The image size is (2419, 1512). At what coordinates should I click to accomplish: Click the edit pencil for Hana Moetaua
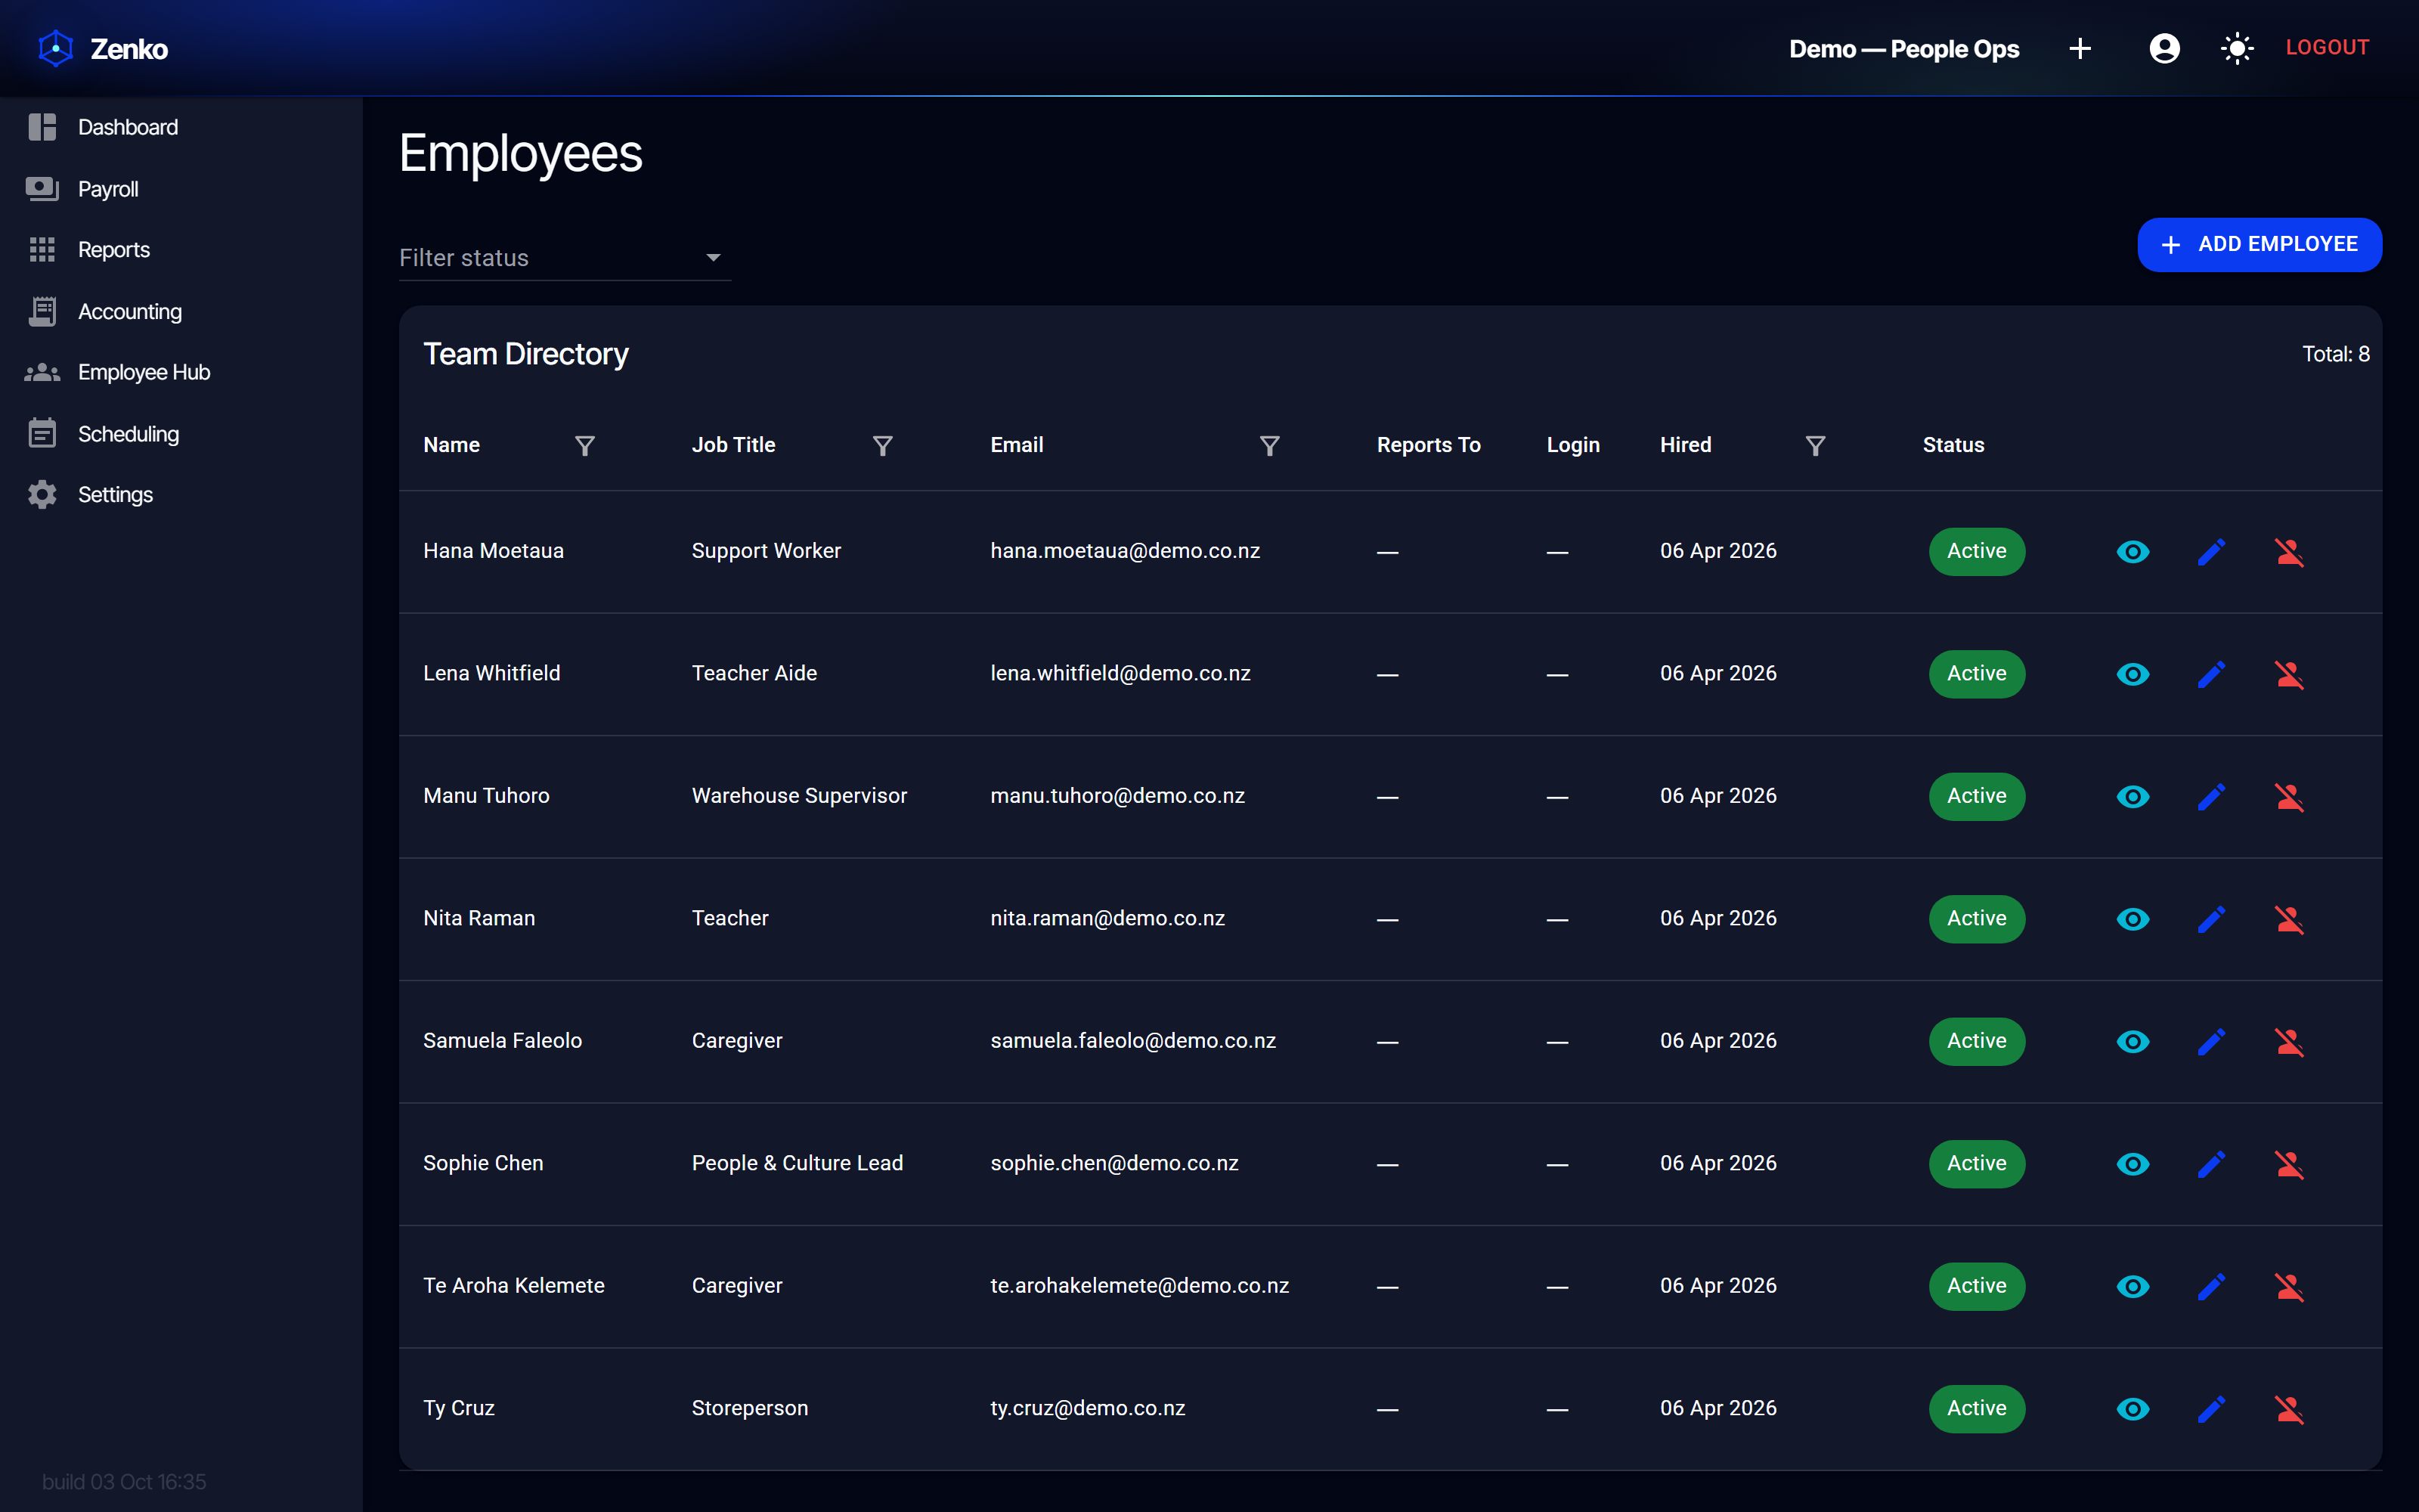pos(2211,551)
